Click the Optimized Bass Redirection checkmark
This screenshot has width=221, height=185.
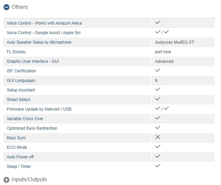(x=158, y=128)
